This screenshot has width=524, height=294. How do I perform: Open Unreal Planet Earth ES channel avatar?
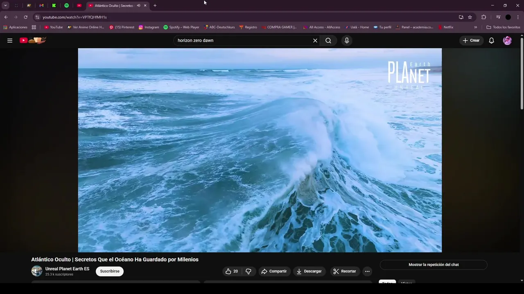pos(37,271)
